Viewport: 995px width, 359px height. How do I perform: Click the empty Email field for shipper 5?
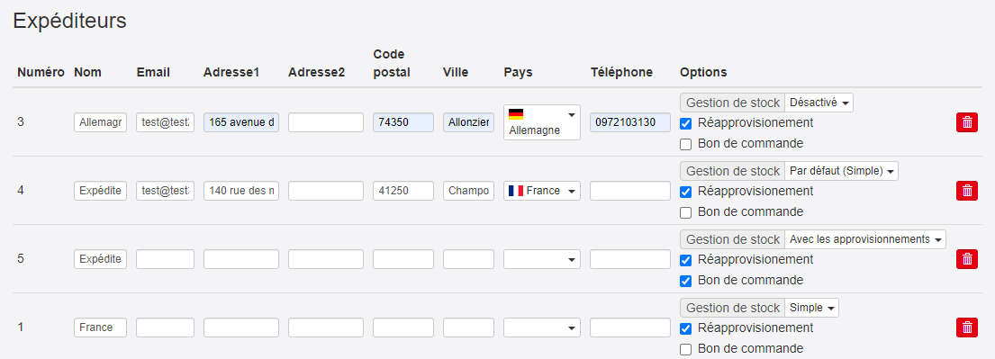[165, 259]
